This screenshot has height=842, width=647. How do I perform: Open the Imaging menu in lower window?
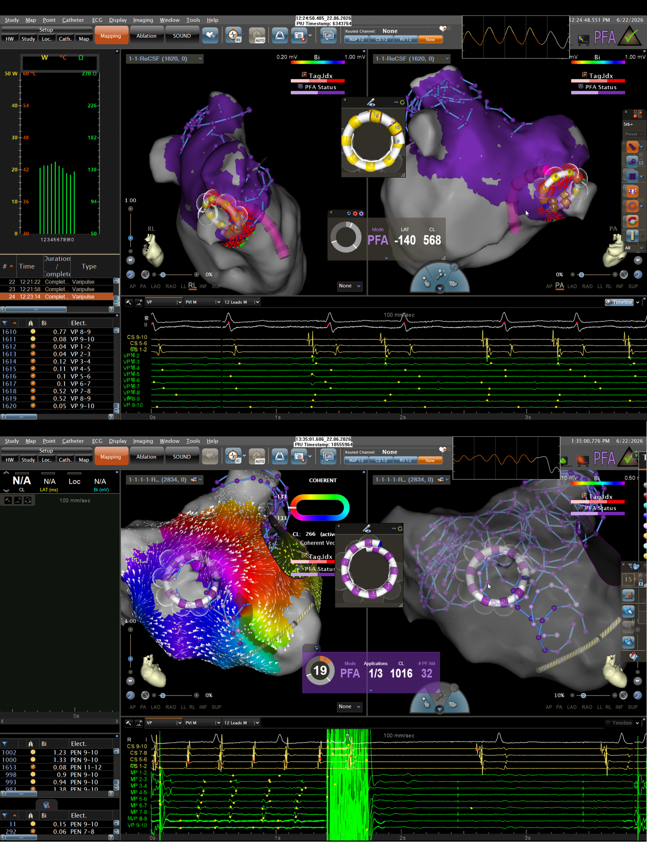143,441
